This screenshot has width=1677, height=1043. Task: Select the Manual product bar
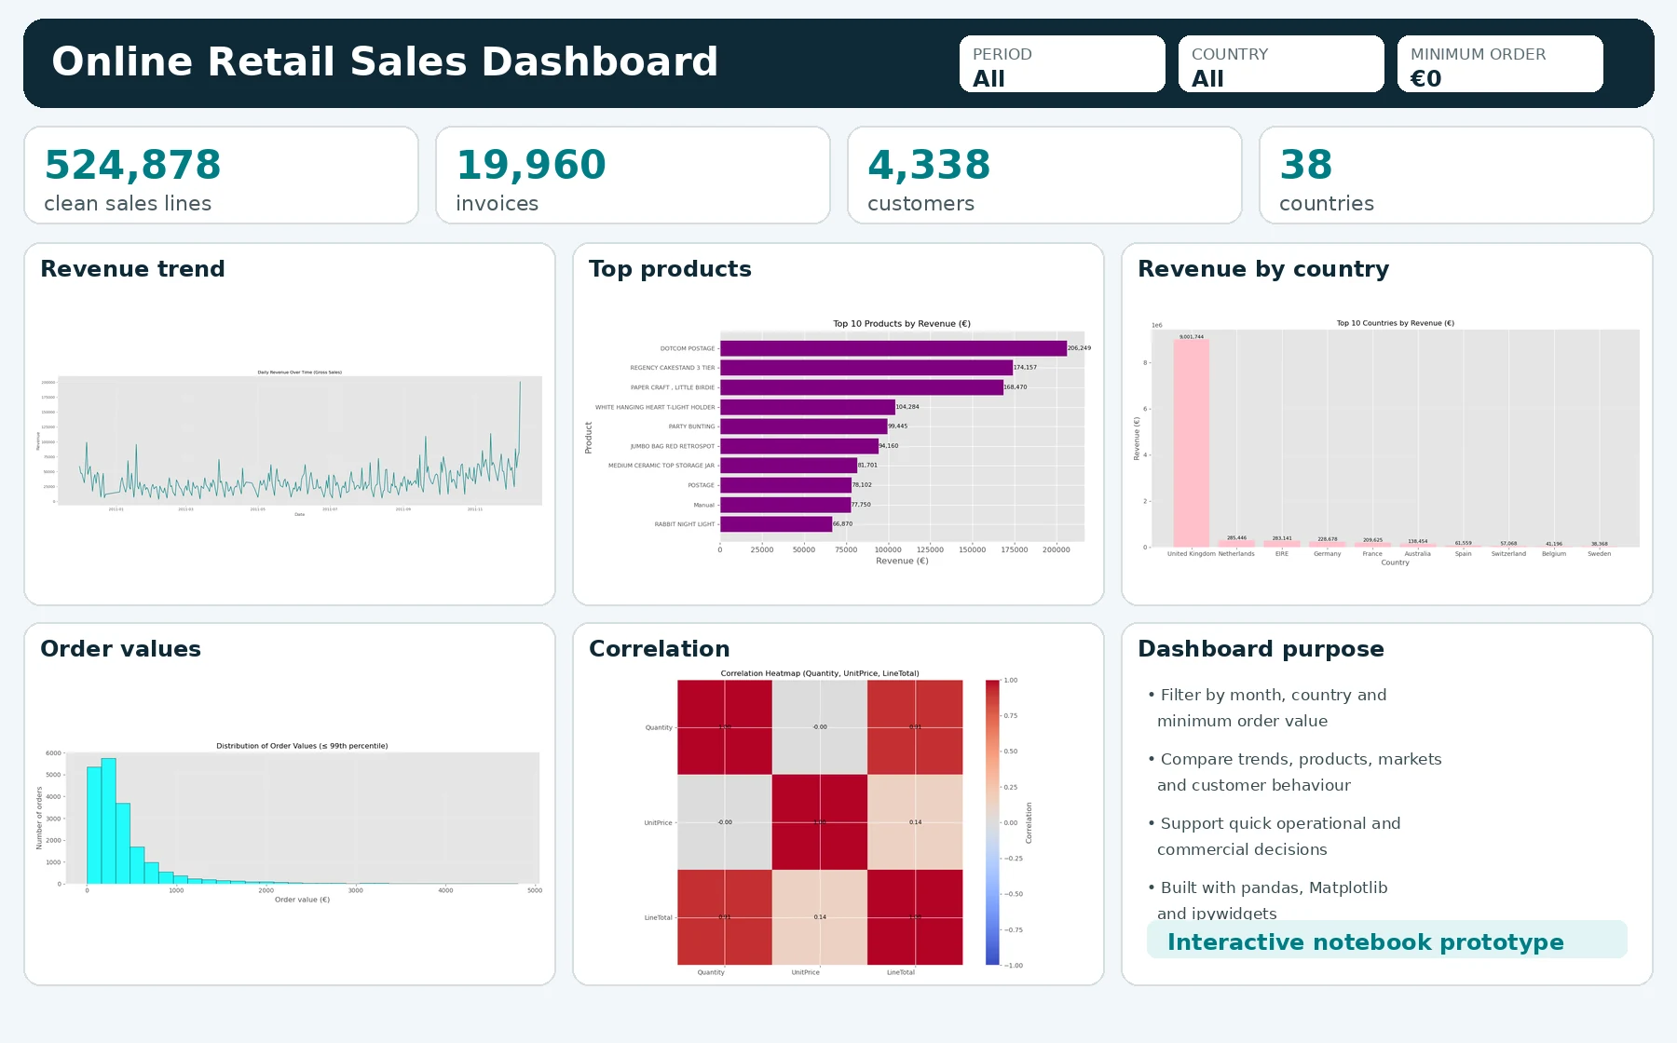(785, 505)
